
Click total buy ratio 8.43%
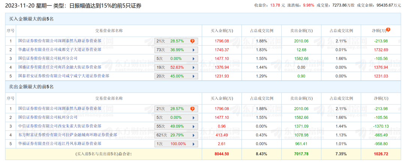tap(261, 154)
